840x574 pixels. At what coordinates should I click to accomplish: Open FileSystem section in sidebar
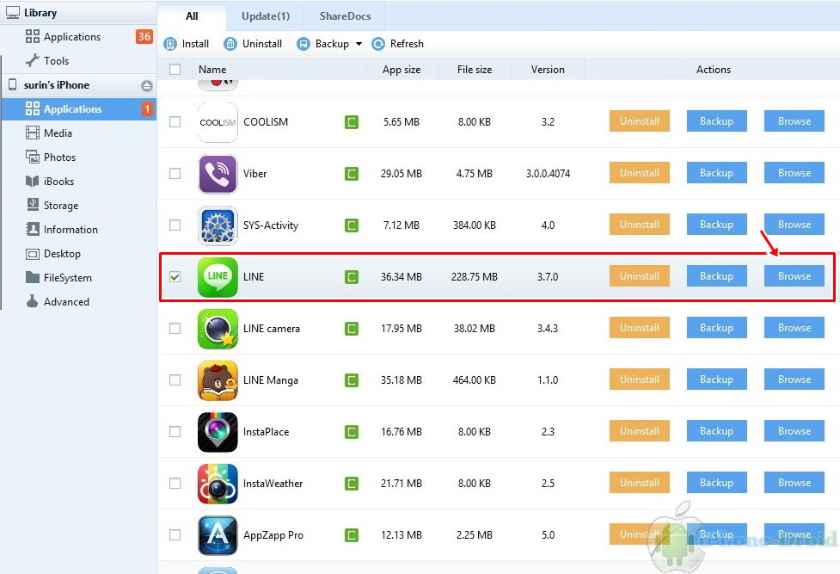(78, 278)
